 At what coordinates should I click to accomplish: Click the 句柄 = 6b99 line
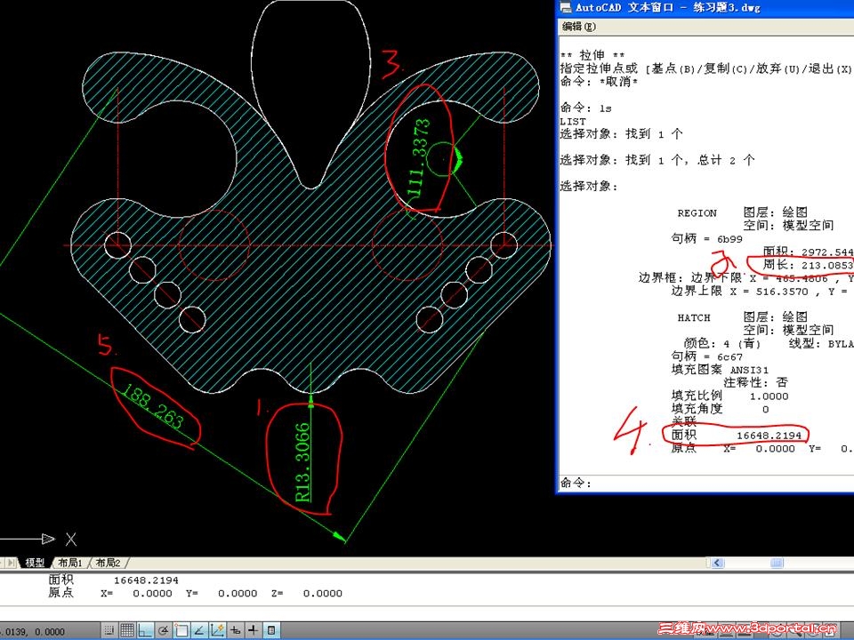[x=707, y=239]
